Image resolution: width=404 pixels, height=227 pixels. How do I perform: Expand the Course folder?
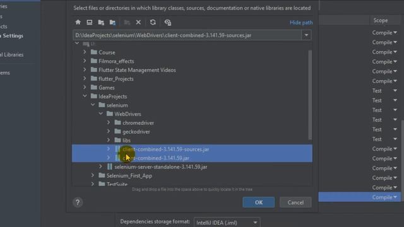tap(85, 52)
